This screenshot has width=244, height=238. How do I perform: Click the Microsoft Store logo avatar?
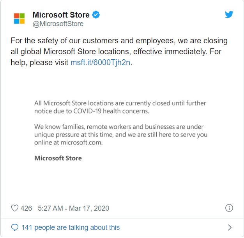(19, 19)
